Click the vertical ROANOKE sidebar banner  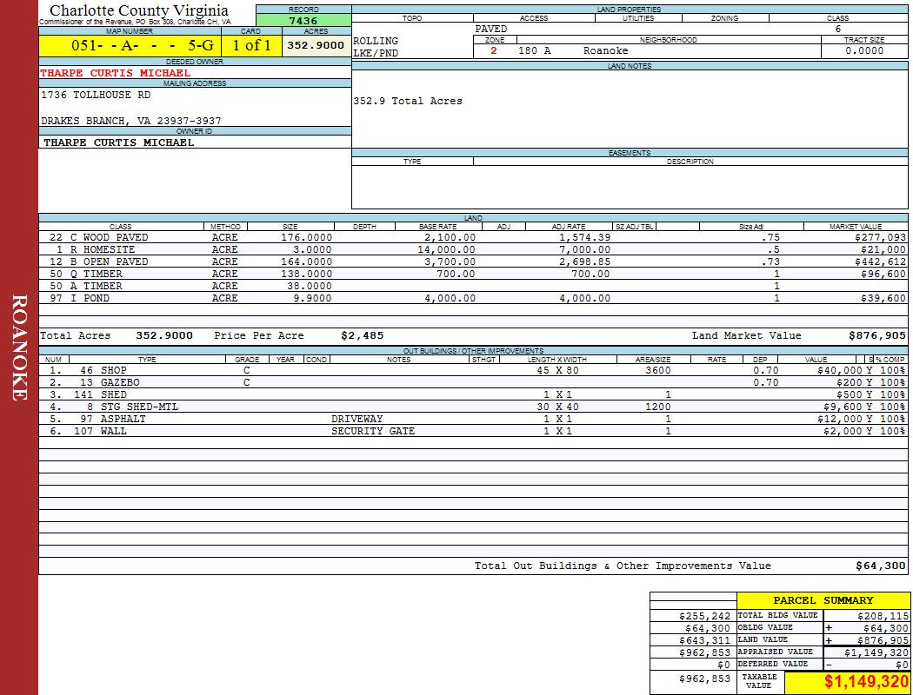pyautogui.click(x=19, y=347)
